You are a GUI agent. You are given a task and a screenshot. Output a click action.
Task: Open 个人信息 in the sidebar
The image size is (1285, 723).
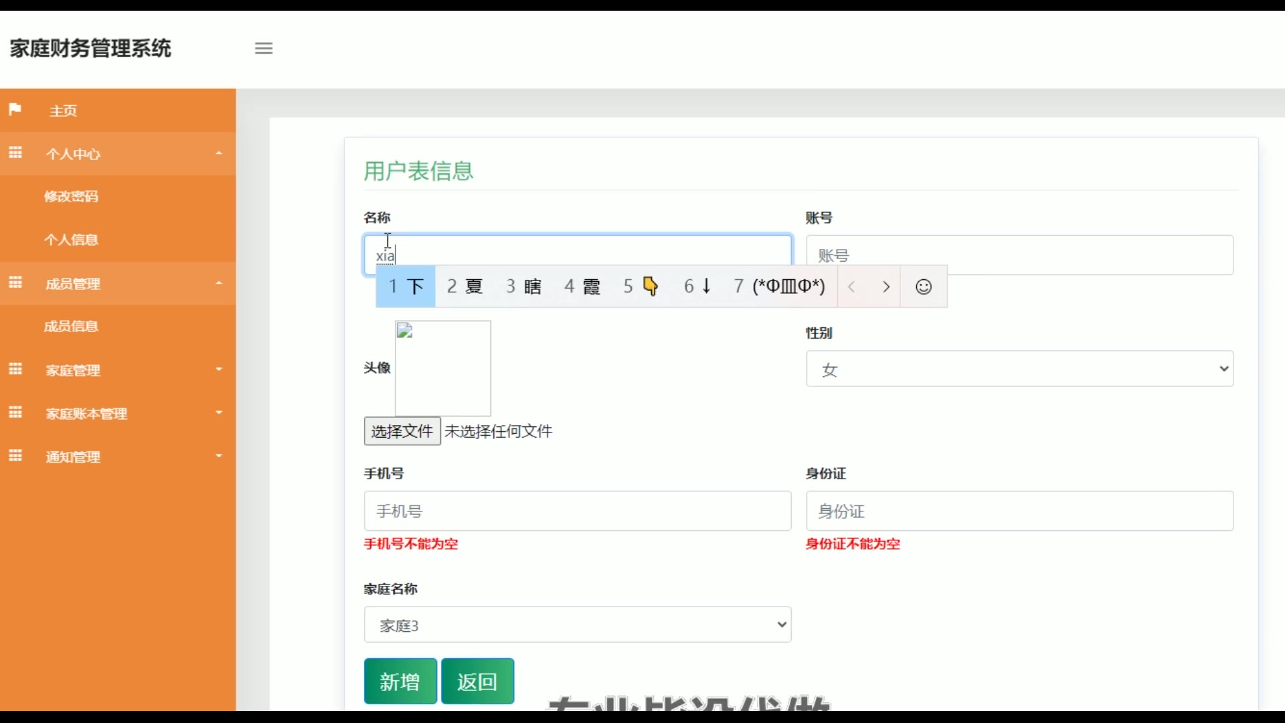pyautogui.click(x=71, y=240)
